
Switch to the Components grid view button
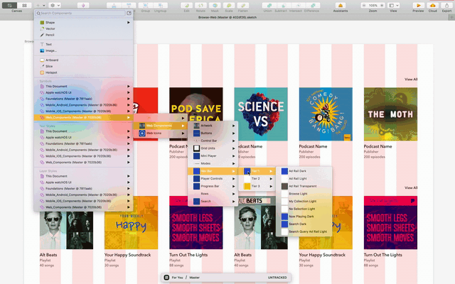pyautogui.click(x=24, y=5)
